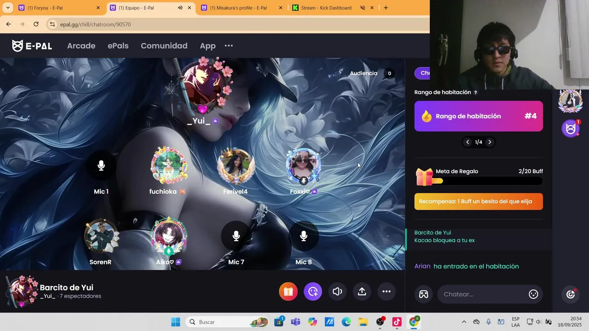Click the site info icon in address bar
Viewport: 589px width, 331px height.
point(52,24)
